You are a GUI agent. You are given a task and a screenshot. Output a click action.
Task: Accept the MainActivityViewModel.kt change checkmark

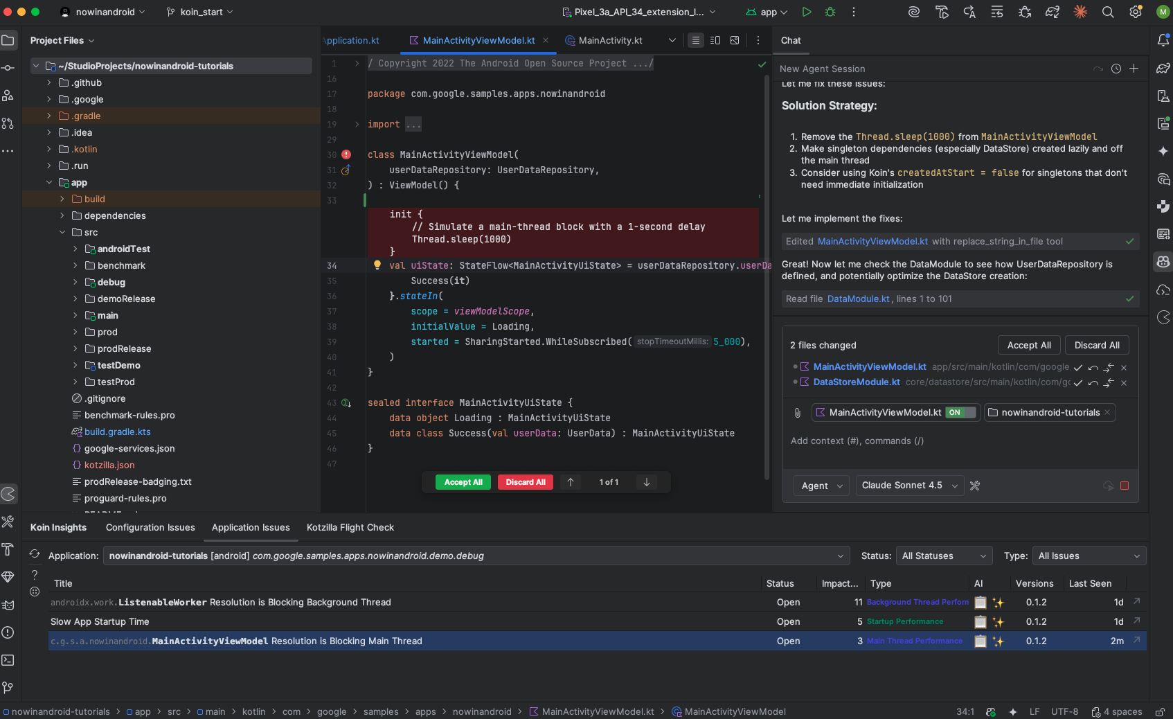tap(1078, 367)
